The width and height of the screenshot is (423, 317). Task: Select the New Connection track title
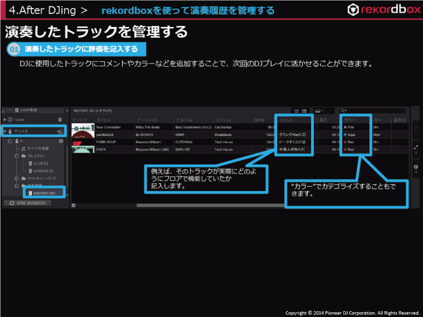[x=108, y=127]
